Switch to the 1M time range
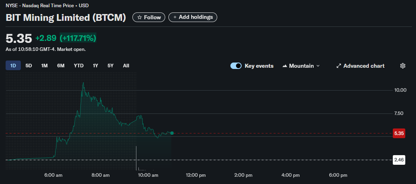The width and height of the screenshot is (416, 184). 44,65
